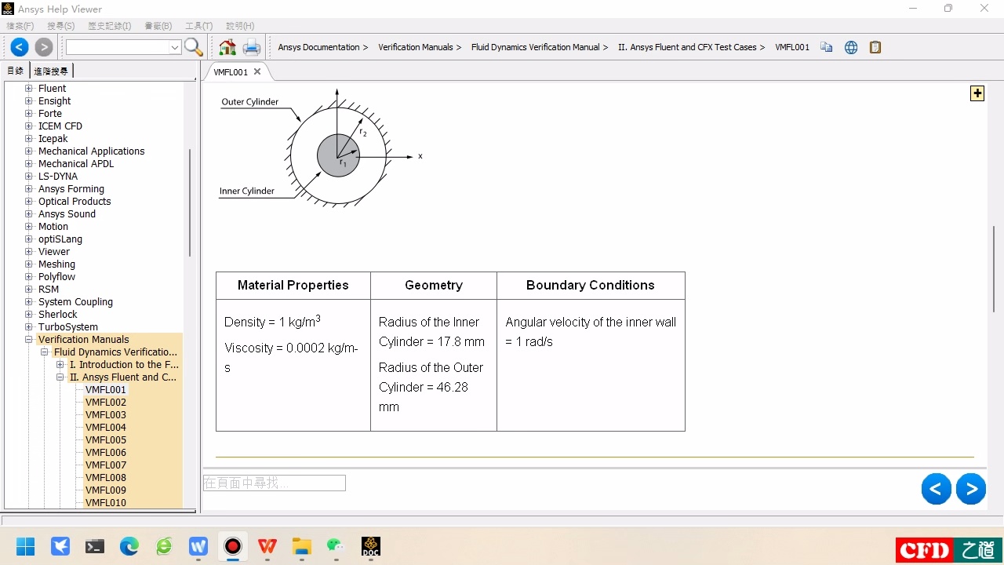Switch to the 進階搜尋 tab
The image size is (1004, 565).
(51, 71)
